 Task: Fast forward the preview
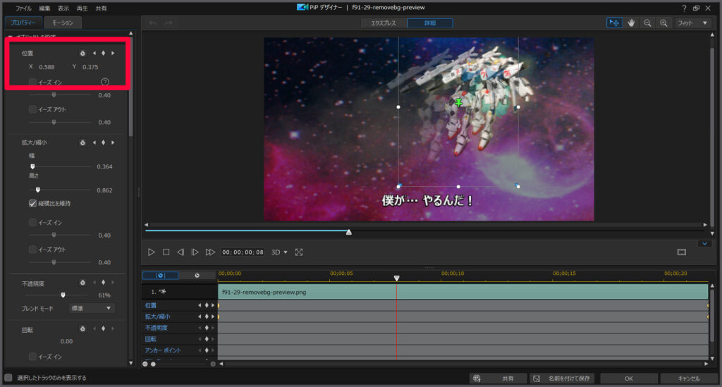[210, 252]
